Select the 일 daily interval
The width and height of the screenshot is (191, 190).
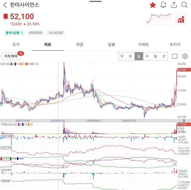click(x=139, y=56)
